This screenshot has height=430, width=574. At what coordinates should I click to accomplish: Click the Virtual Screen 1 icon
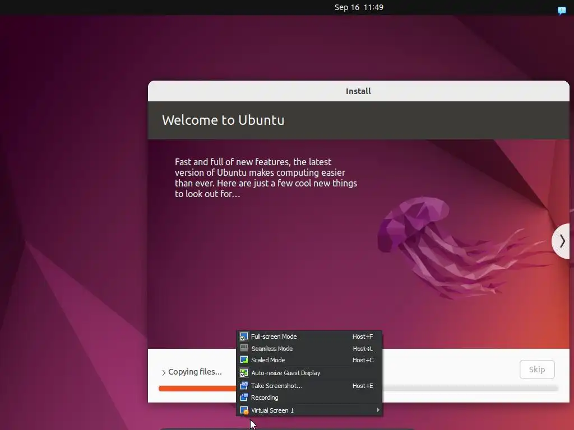tap(244, 410)
